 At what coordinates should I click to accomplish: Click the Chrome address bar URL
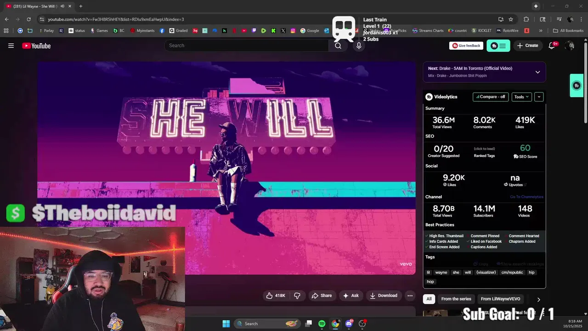pyautogui.click(x=116, y=19)
